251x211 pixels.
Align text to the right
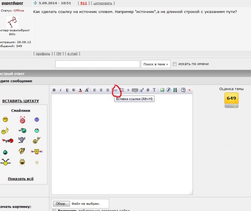[107, 90]
